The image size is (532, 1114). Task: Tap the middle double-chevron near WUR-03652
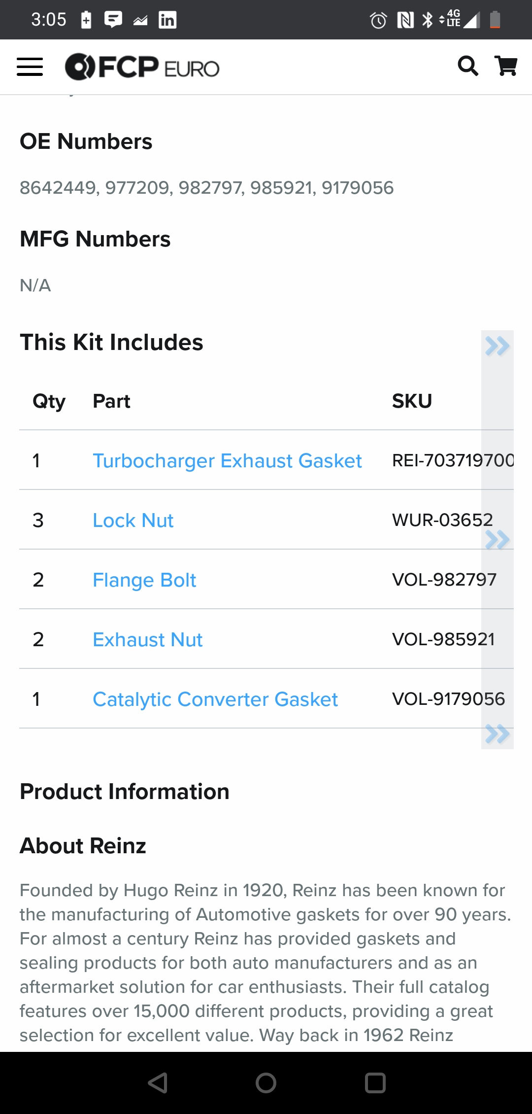(497, 540)
